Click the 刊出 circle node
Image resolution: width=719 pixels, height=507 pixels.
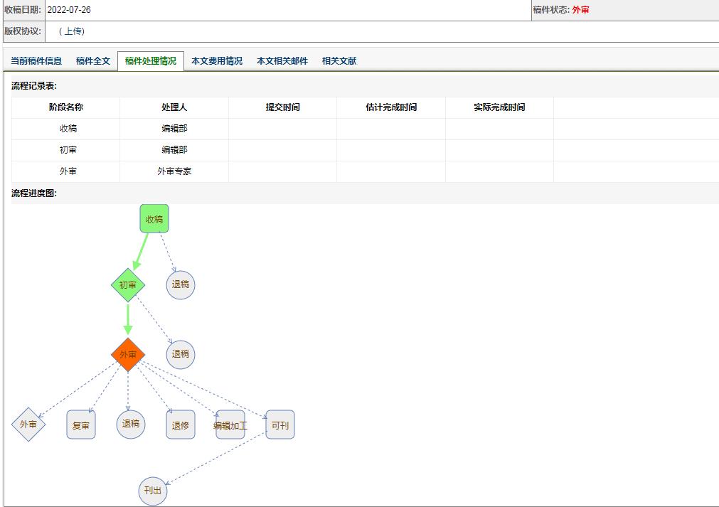pos(153,491)
